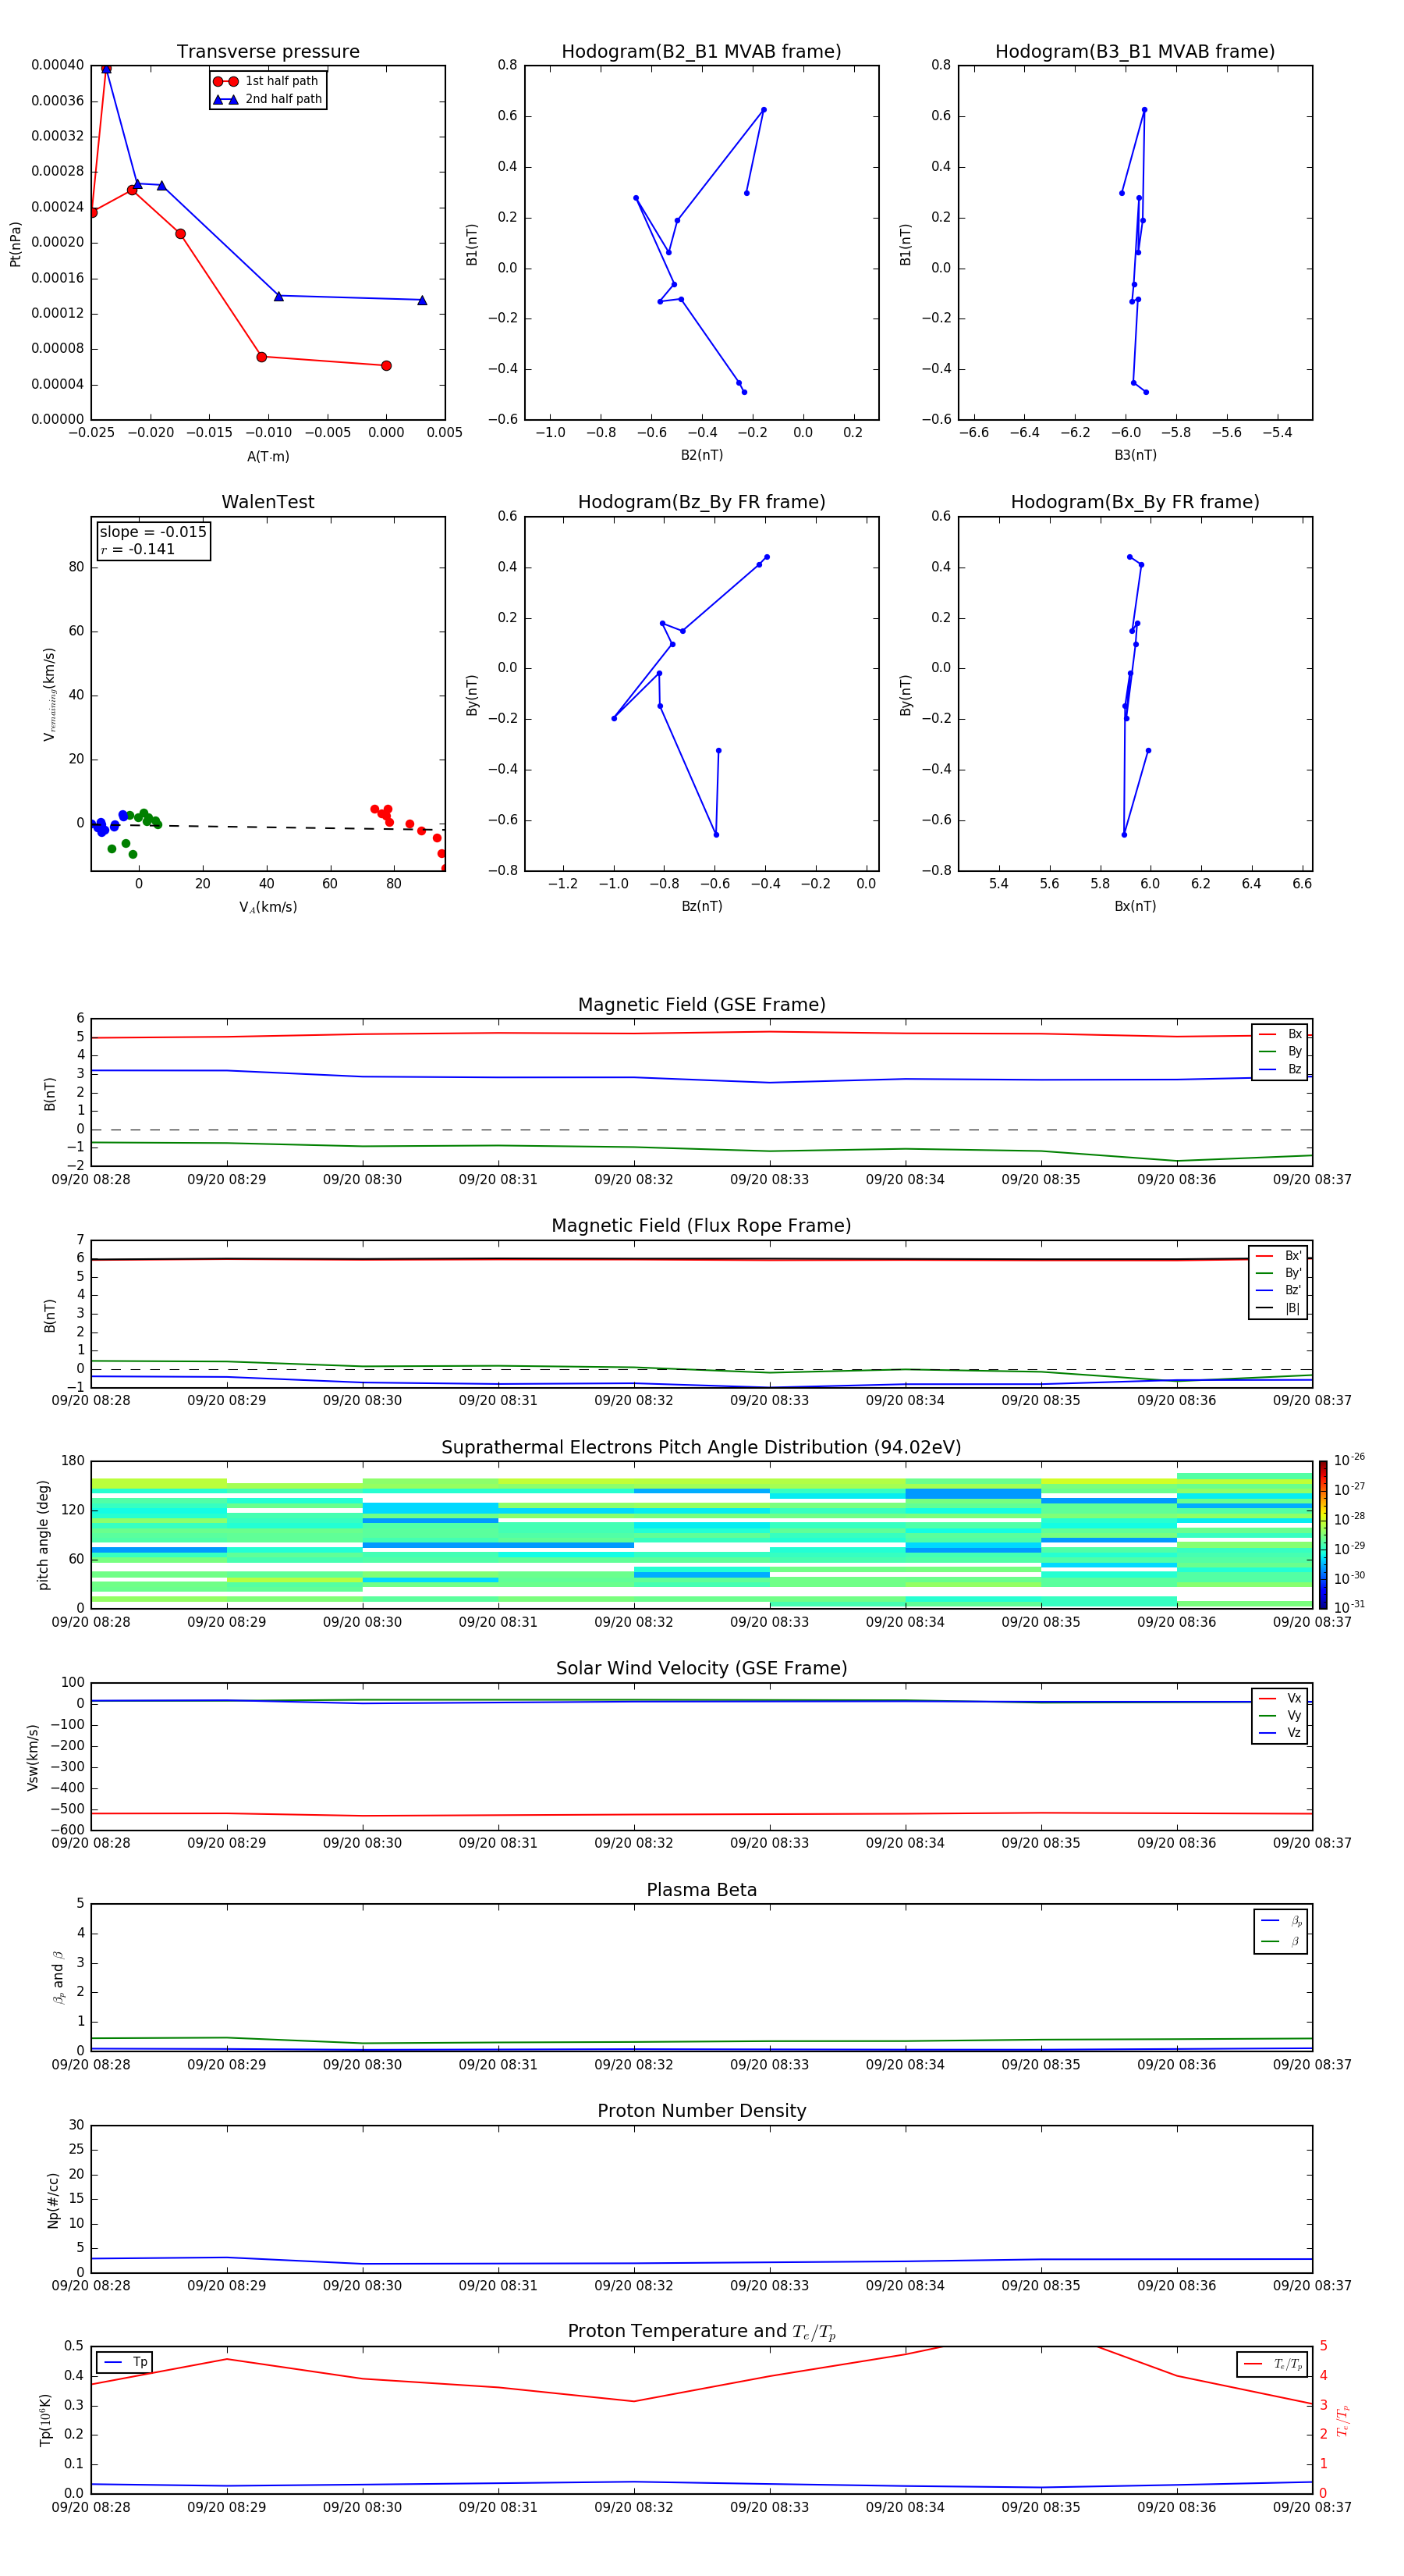Click '|B|' entry in Flux Rope legend
Image resolution: width=1404 pixels, height=2576 pixels.
pos(1278,1308)
